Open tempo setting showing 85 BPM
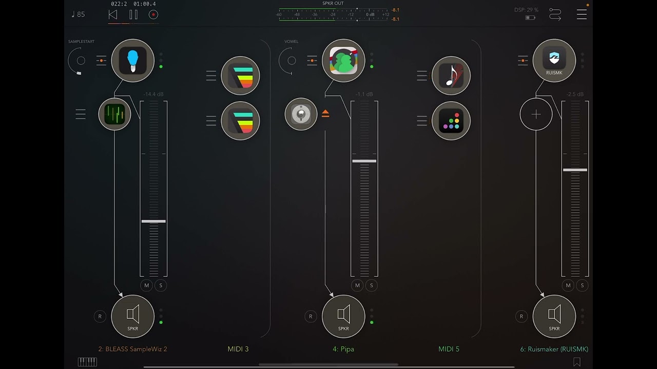Viewport: 657px width, 369px height. coord(79,14)
